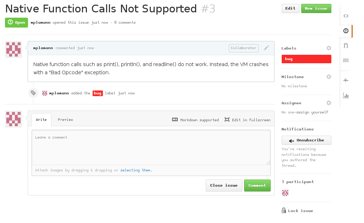Open the Pulse activity icon
The width and height of the screenshot is (364, 223).
pyautogui.click(x=346, y=80)
